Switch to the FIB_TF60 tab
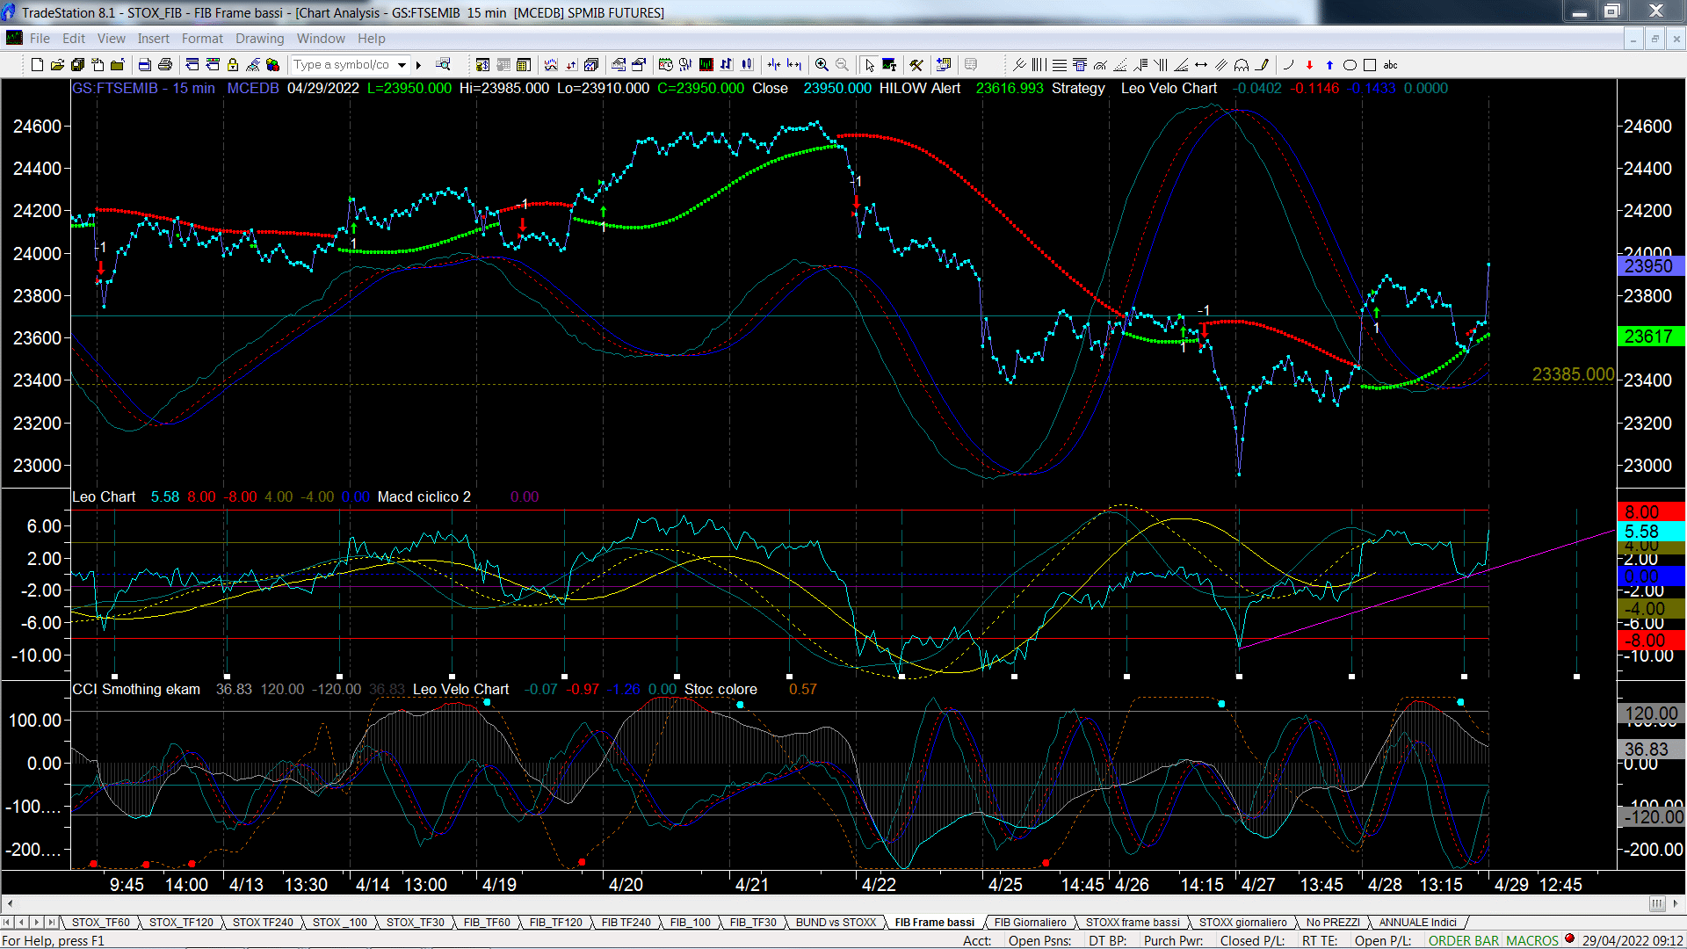Screen dimensions: 1687x949 [487, 923]
